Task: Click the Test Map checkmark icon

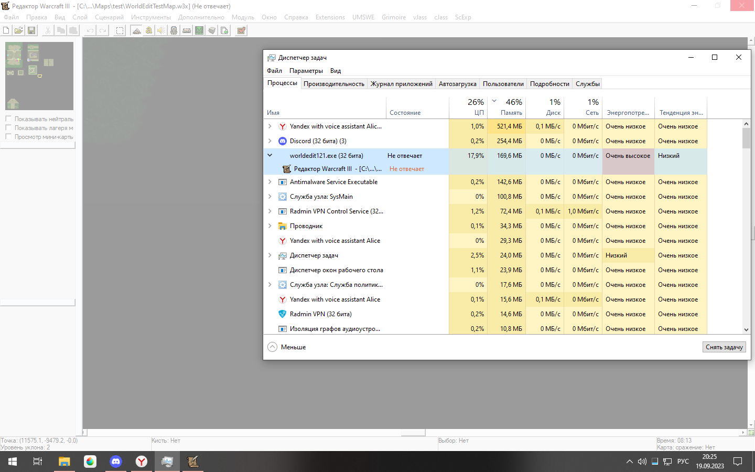Action: point(241,30)
